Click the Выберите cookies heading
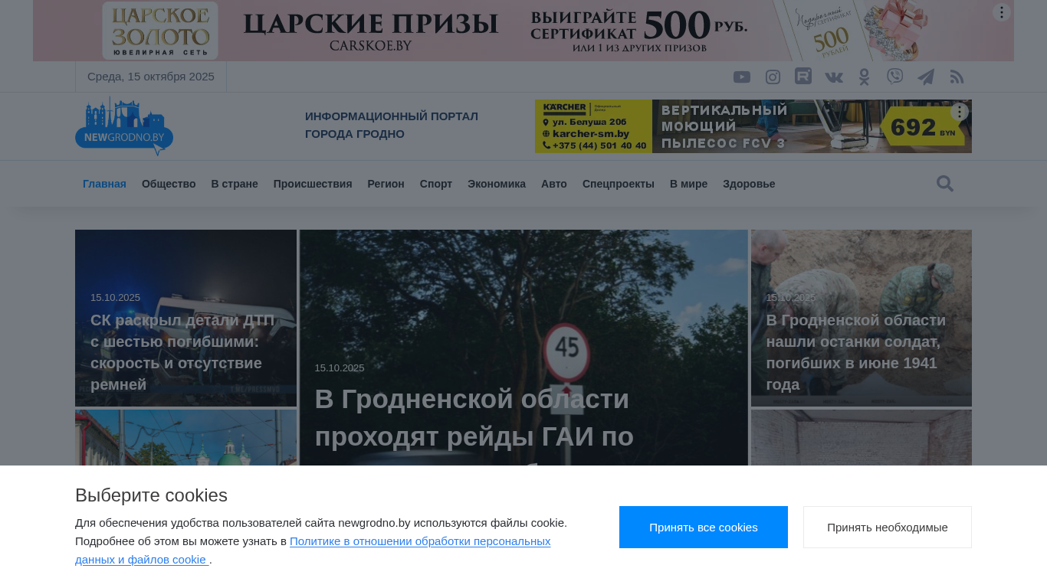 (152, 495)
